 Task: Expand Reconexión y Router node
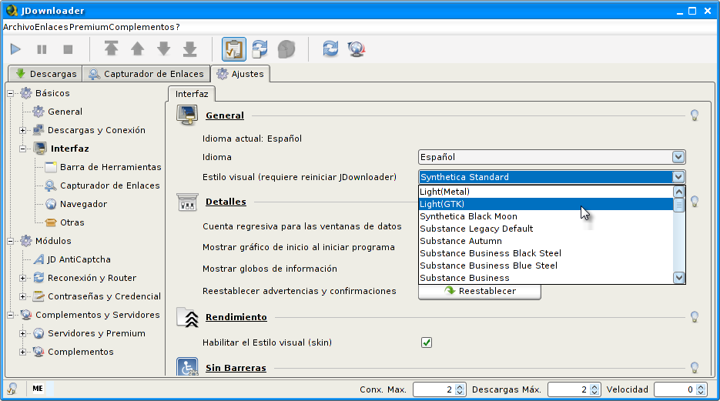click(x=22, y=278)
